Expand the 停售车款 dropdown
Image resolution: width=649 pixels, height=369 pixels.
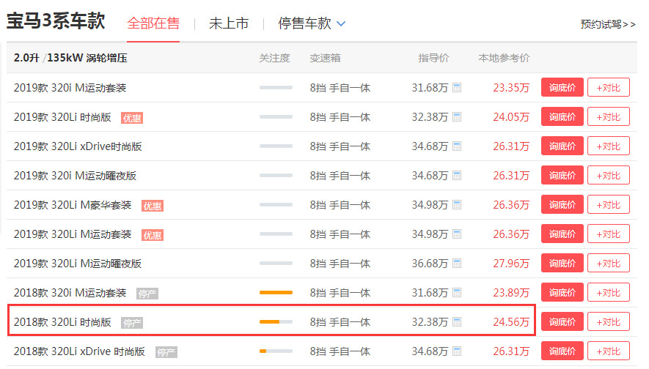click(311, 23)
